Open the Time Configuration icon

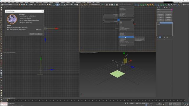point(163,105)
